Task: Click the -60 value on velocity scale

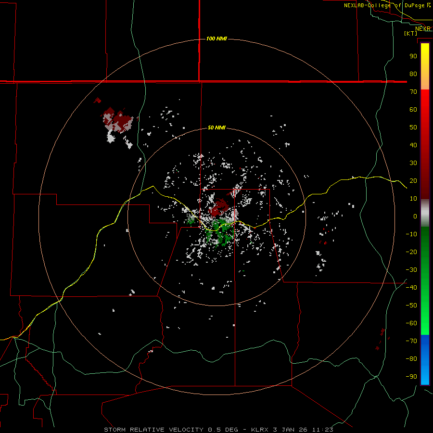Action: click(x=411, y=323)
